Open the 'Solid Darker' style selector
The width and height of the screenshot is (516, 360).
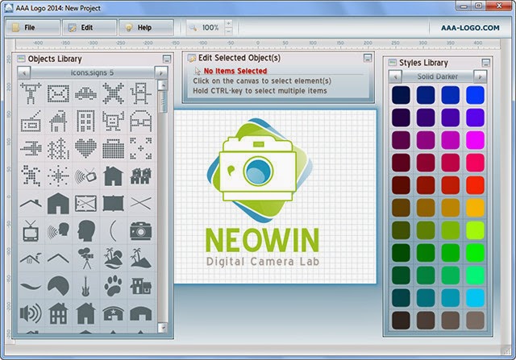coord(438,77)
